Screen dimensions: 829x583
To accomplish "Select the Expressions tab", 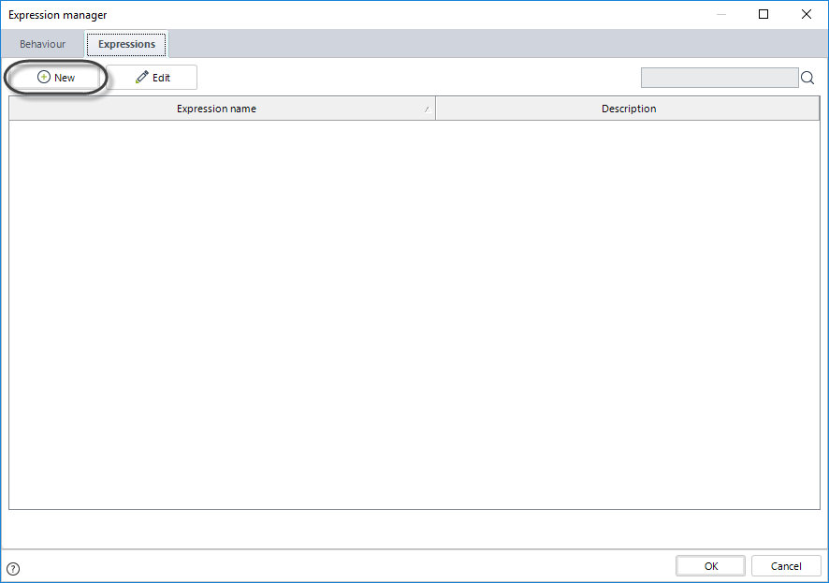I will [x=127, y=44].
